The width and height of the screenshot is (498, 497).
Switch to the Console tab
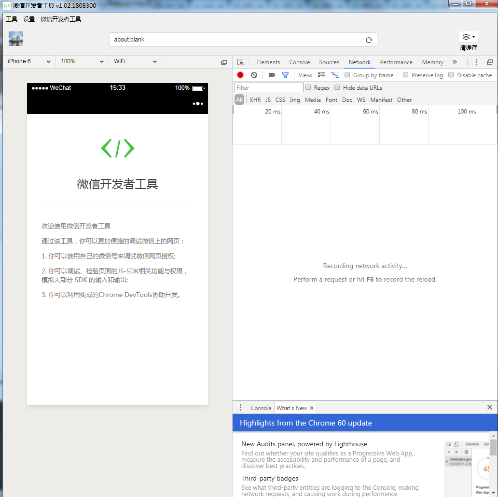(299, 62)
